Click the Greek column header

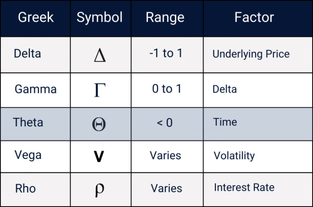36,18
